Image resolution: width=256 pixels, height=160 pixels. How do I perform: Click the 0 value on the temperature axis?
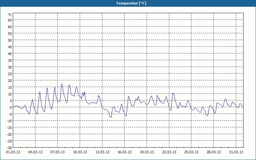click(11, 108)
